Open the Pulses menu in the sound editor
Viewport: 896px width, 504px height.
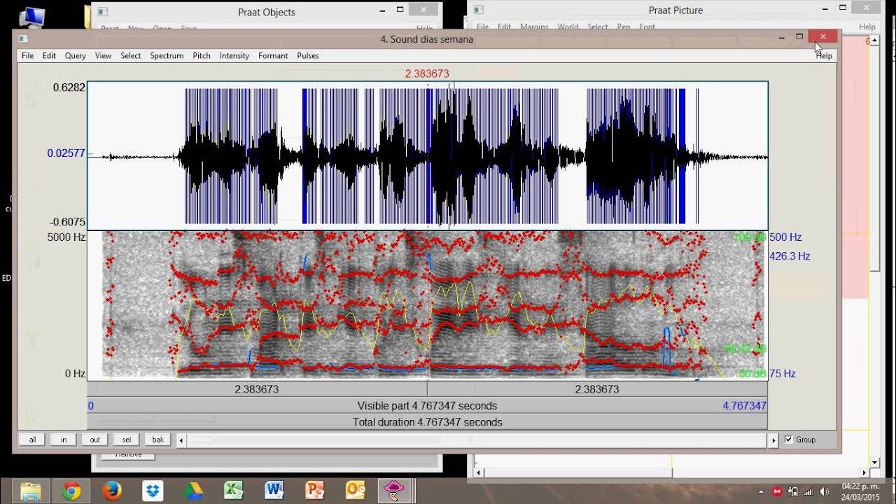308,56
